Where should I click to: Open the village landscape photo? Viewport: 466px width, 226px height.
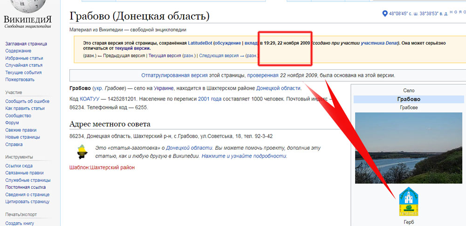409,148
